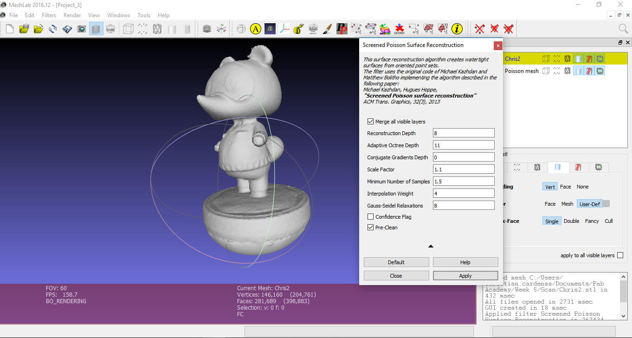Set shading to Face
This screenshot has width=632, height=338.
click(565, 187)
